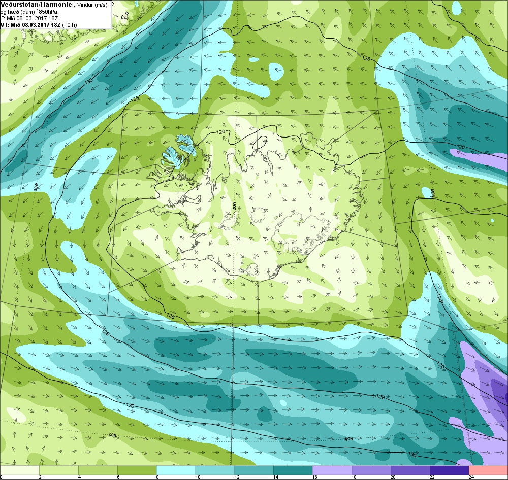Select the light green 2–4 m/s legend swatch
This screenshot has height=480, width=508.
tap(59, 470)
